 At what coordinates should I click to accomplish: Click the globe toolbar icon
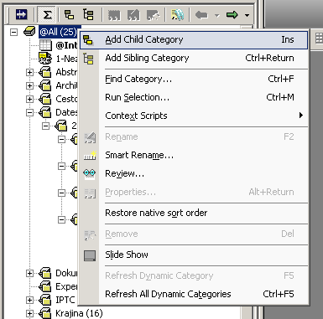click(178, 14)
